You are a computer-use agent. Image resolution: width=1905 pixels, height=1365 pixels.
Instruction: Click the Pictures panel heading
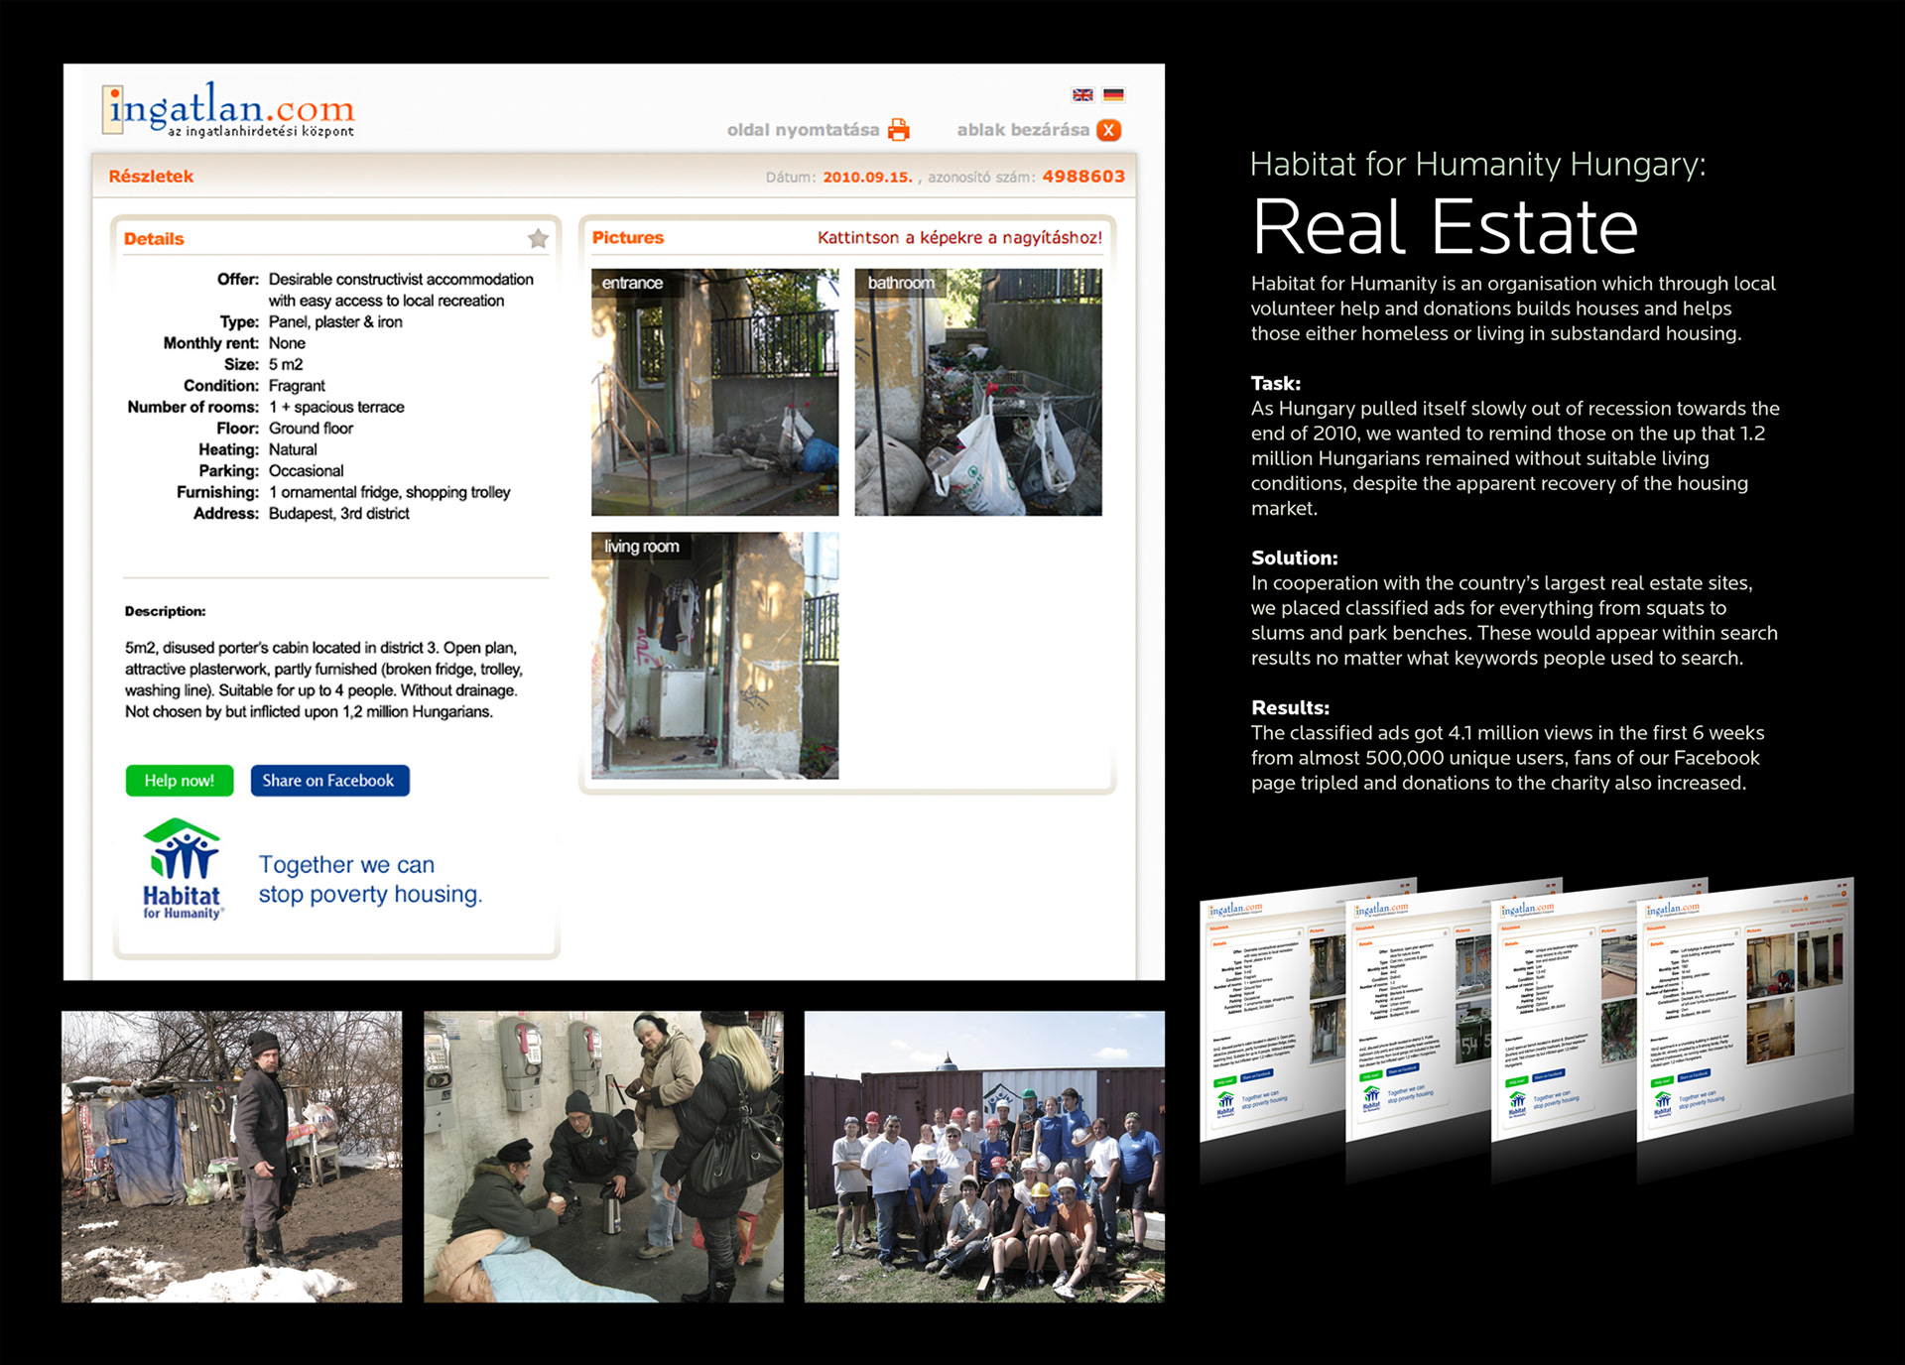coord(628,238)
